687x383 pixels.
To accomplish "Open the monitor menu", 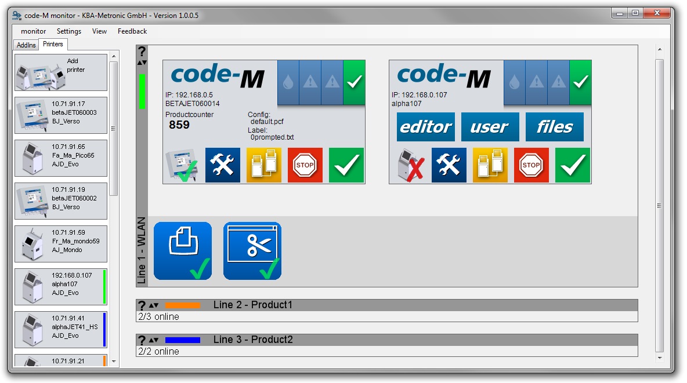I will (x=33, y=31).
